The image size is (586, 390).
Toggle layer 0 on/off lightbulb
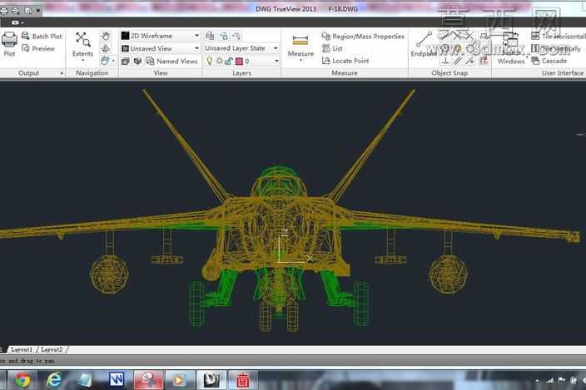point(210,61)
